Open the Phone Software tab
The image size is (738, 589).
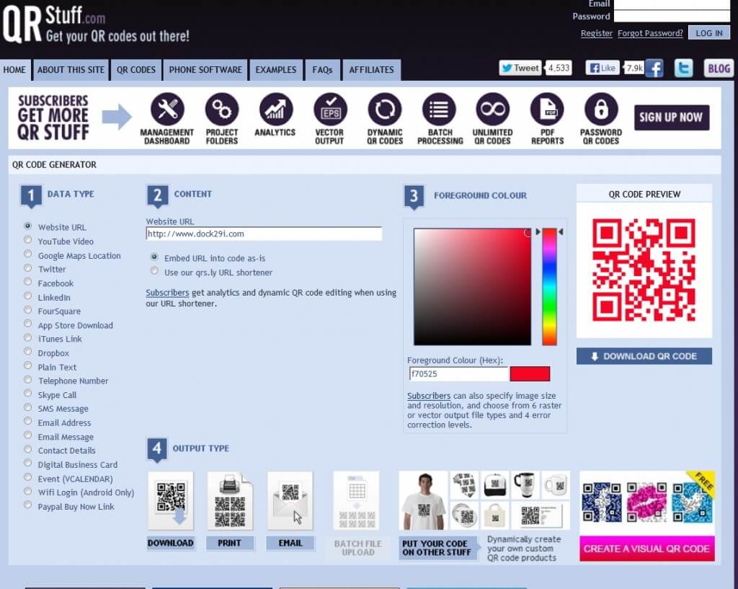(x=205, y=70)
